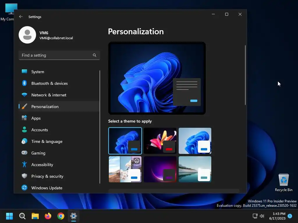Apply the Spotlight landscape collage theme

[125, 169]
